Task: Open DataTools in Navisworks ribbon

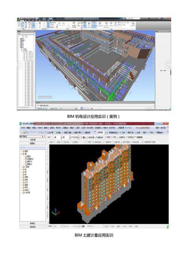Action: pyautogui.click(x=133, y=24)
